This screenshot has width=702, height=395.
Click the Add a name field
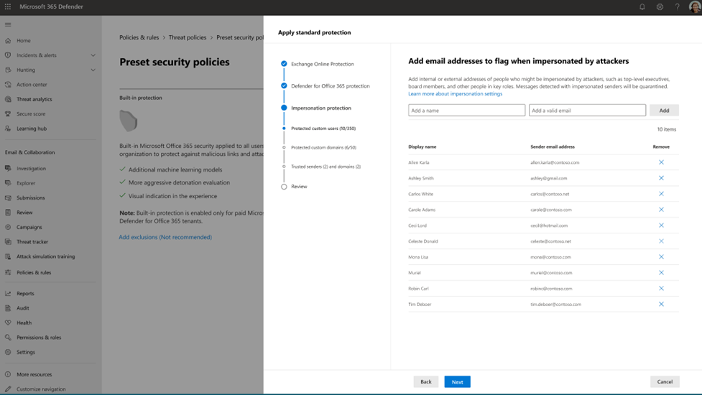pos(466,110)
